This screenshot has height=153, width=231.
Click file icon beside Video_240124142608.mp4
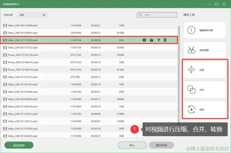[x=5, y=99]
